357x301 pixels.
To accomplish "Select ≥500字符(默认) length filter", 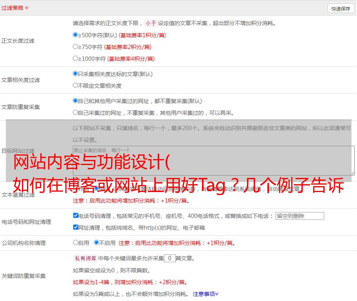I will (x=75, y=34).
